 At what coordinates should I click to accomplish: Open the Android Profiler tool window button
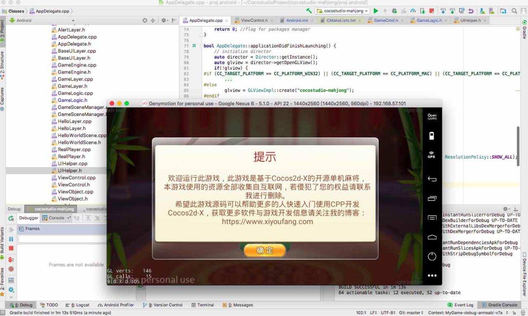[116, 305]
